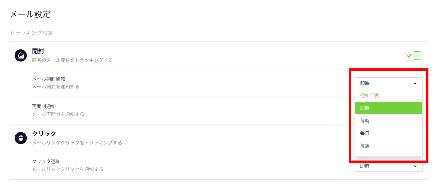Click the トラッキング設定 section header
Screen dimensions: 441x184
click(x=31, y=33)
